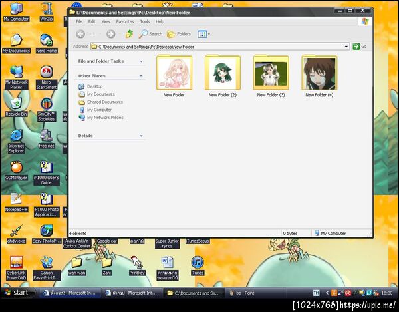Click the Canon Easy-PrintToolBox desktop icon
This screenshot has height=312, width=399.
(x=47, y=268)
